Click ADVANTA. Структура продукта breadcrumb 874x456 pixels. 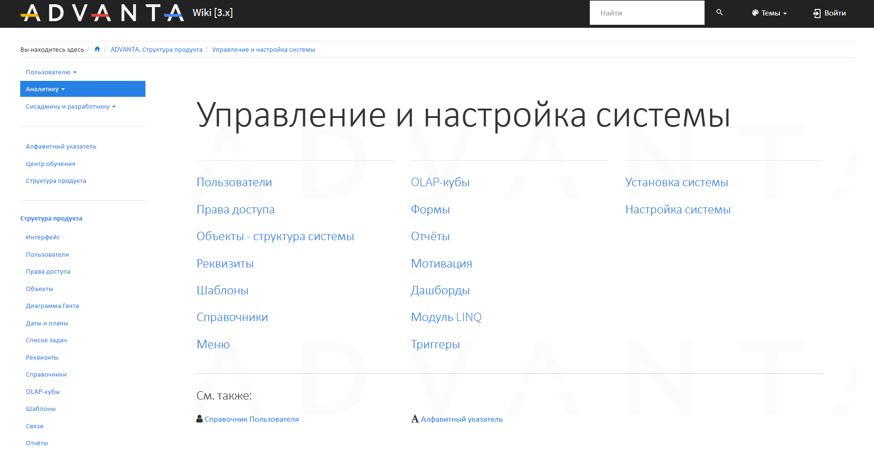pos(156,50)
